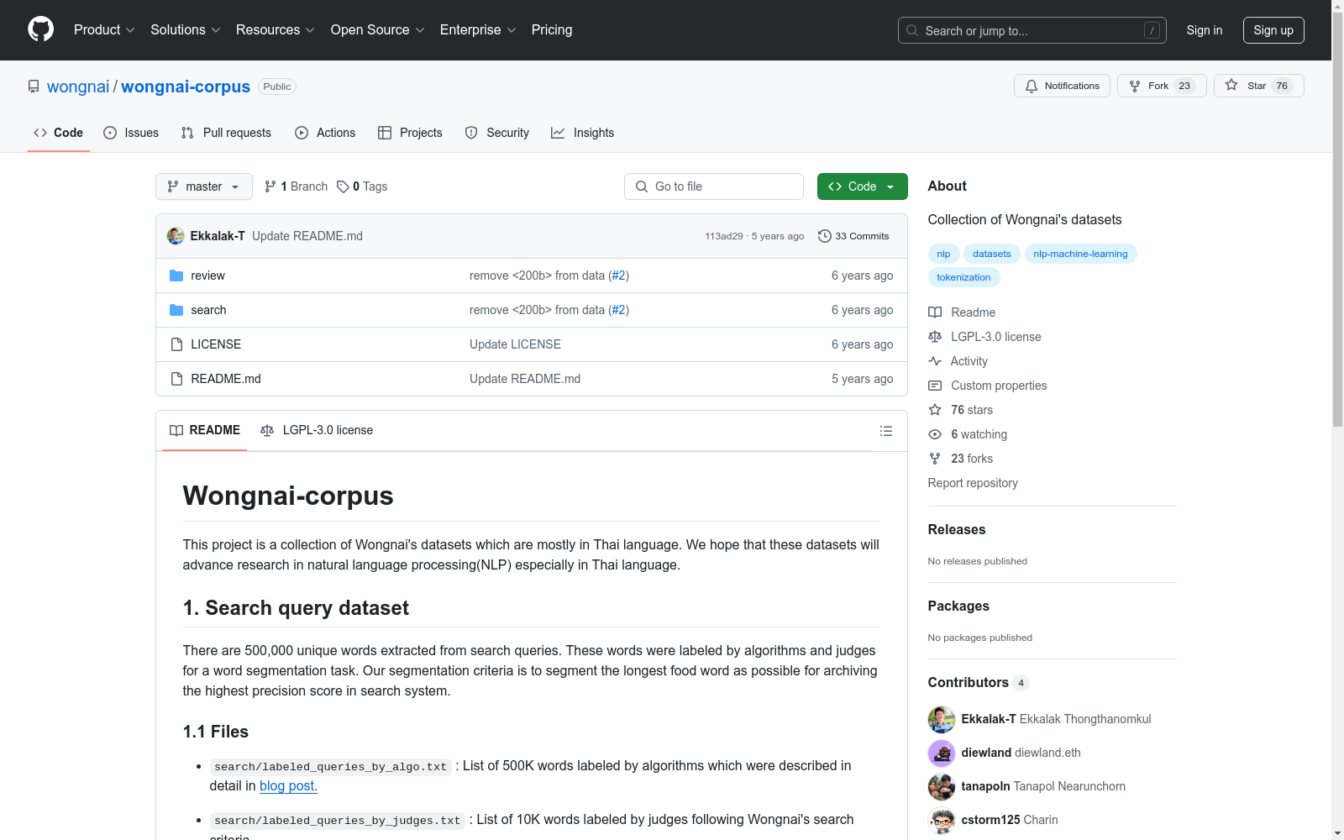The height and width of the screenshot is (840, 1344).
Task: Fork the wongnai-corpus repository
Action: click(x=1162, y=86)
